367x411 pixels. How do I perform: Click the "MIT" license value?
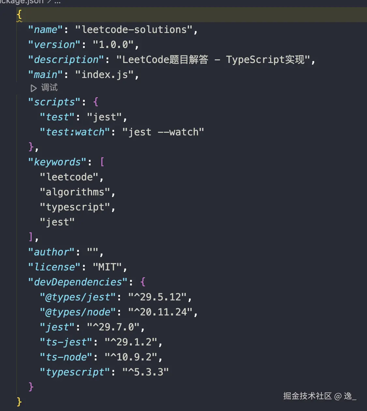[x=108, y=267]
